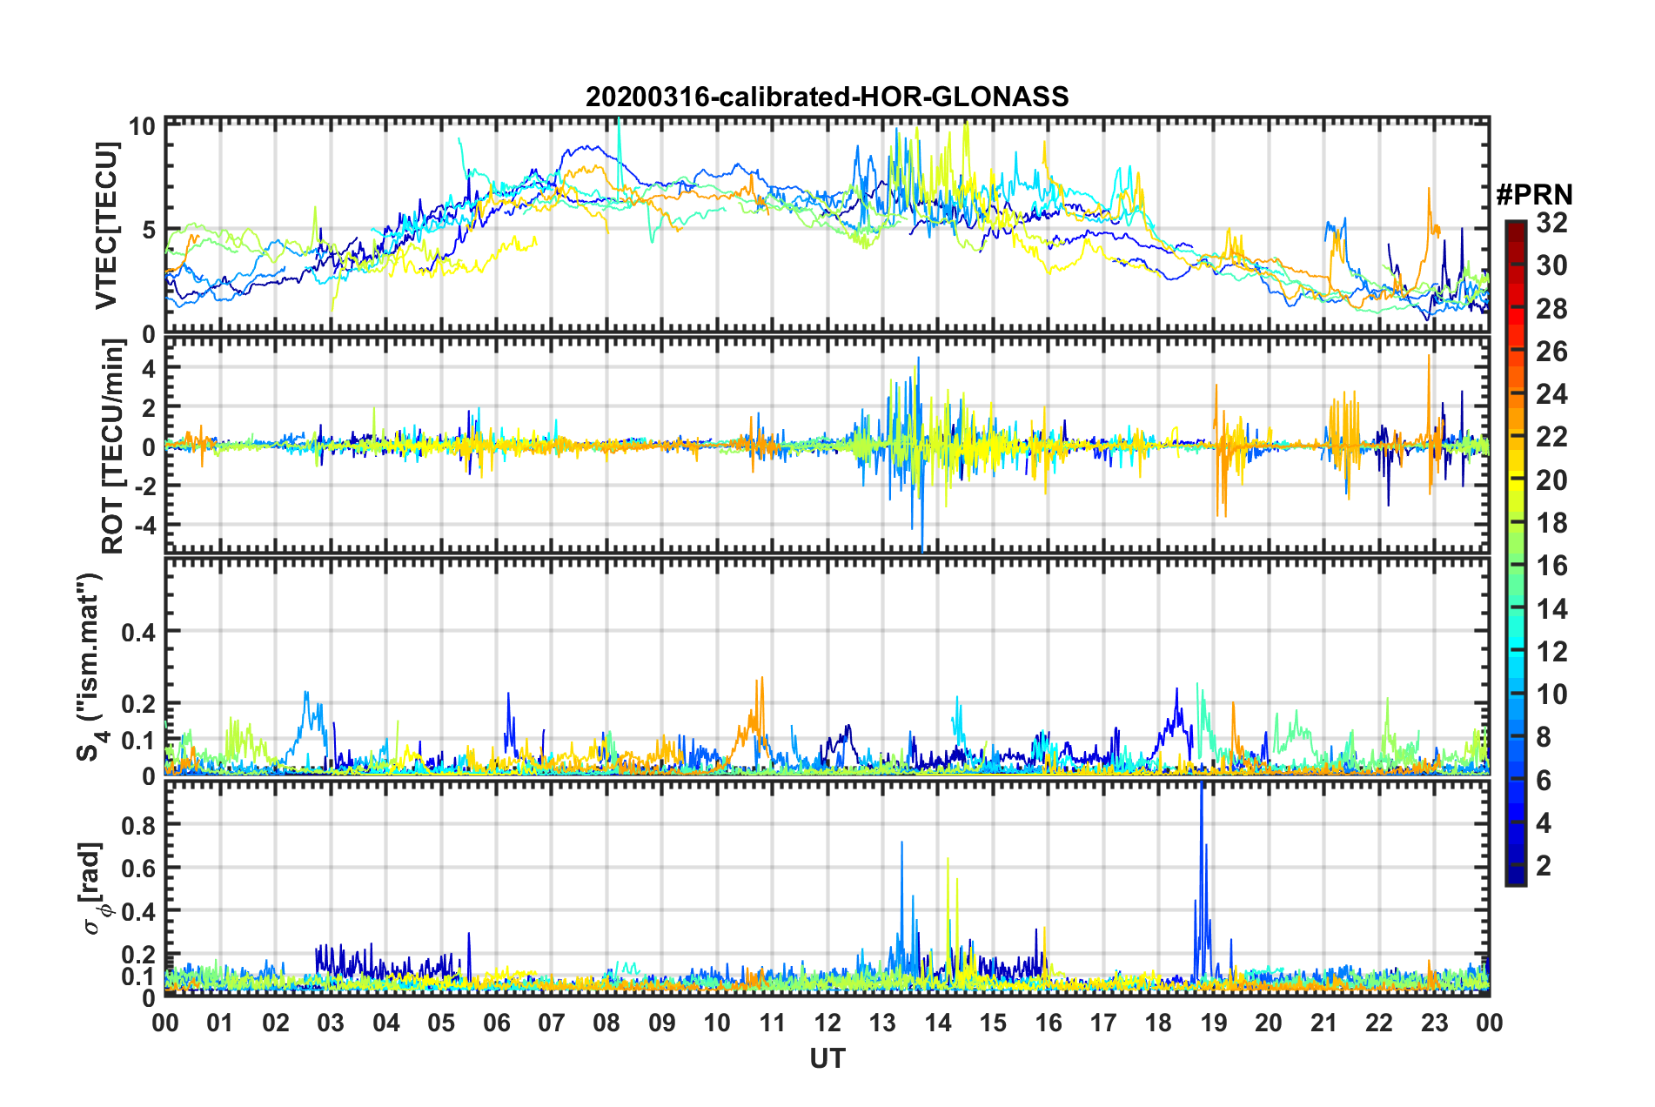Click colorbar tick label 26
Viewport: 1655px width, 1107px height.
(1551, 352)
